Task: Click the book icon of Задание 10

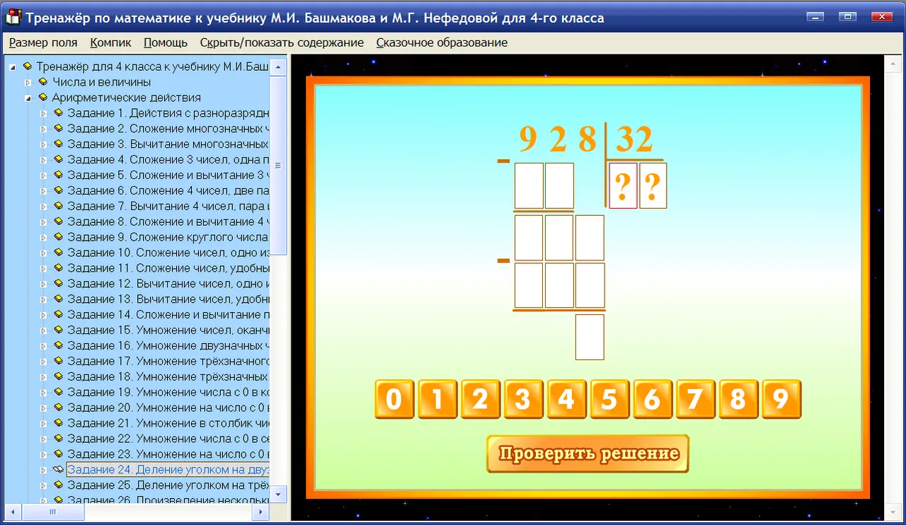Action: (58, 253)
